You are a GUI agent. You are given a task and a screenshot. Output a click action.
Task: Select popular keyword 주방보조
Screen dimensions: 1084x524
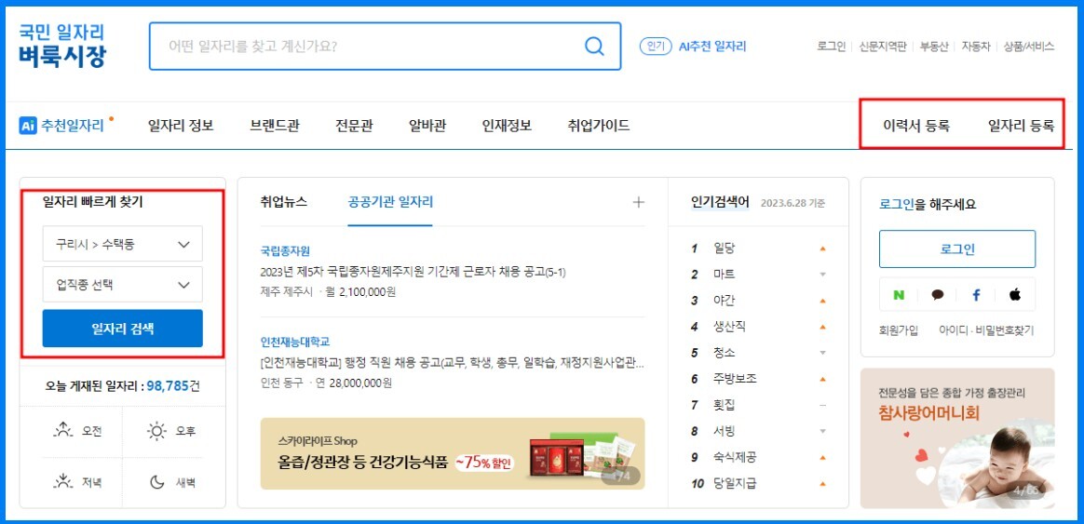click(x=735, y=379)
